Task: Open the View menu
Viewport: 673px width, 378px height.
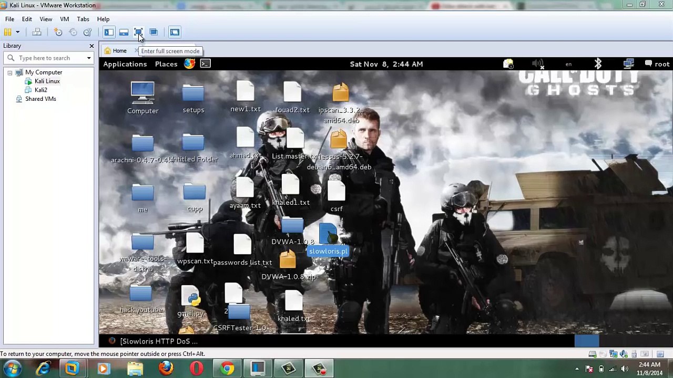Action: pyautogui.click(x=46, y=19)
